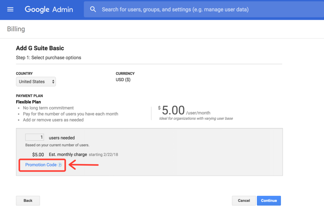Click the Billing page heading
324x206 pixels.
[x=16, y=29]
